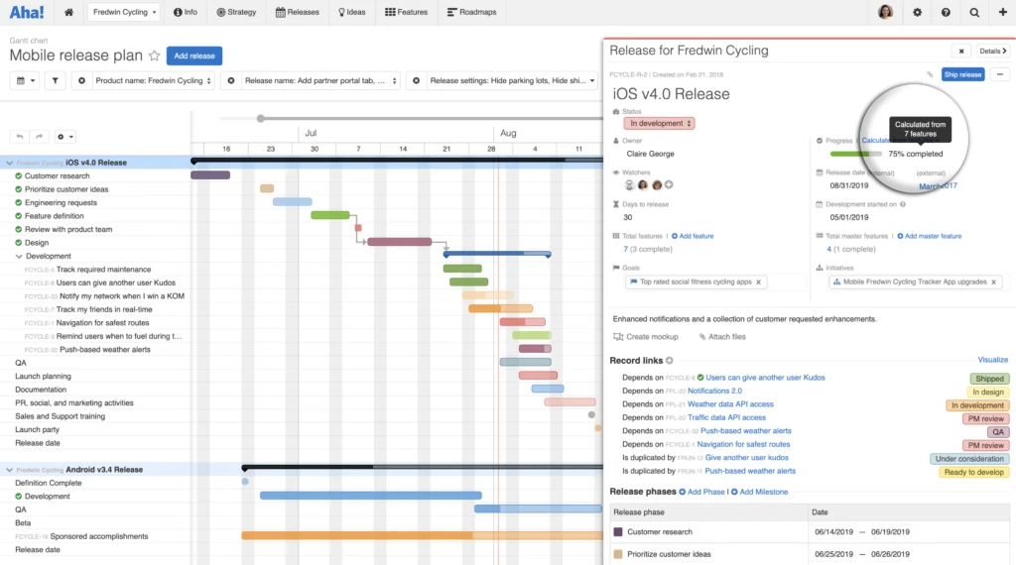Collapse the Android v3.4 Release row
Screen dimensions: 1016x565
pyautogui.click(x=9, y=470)
